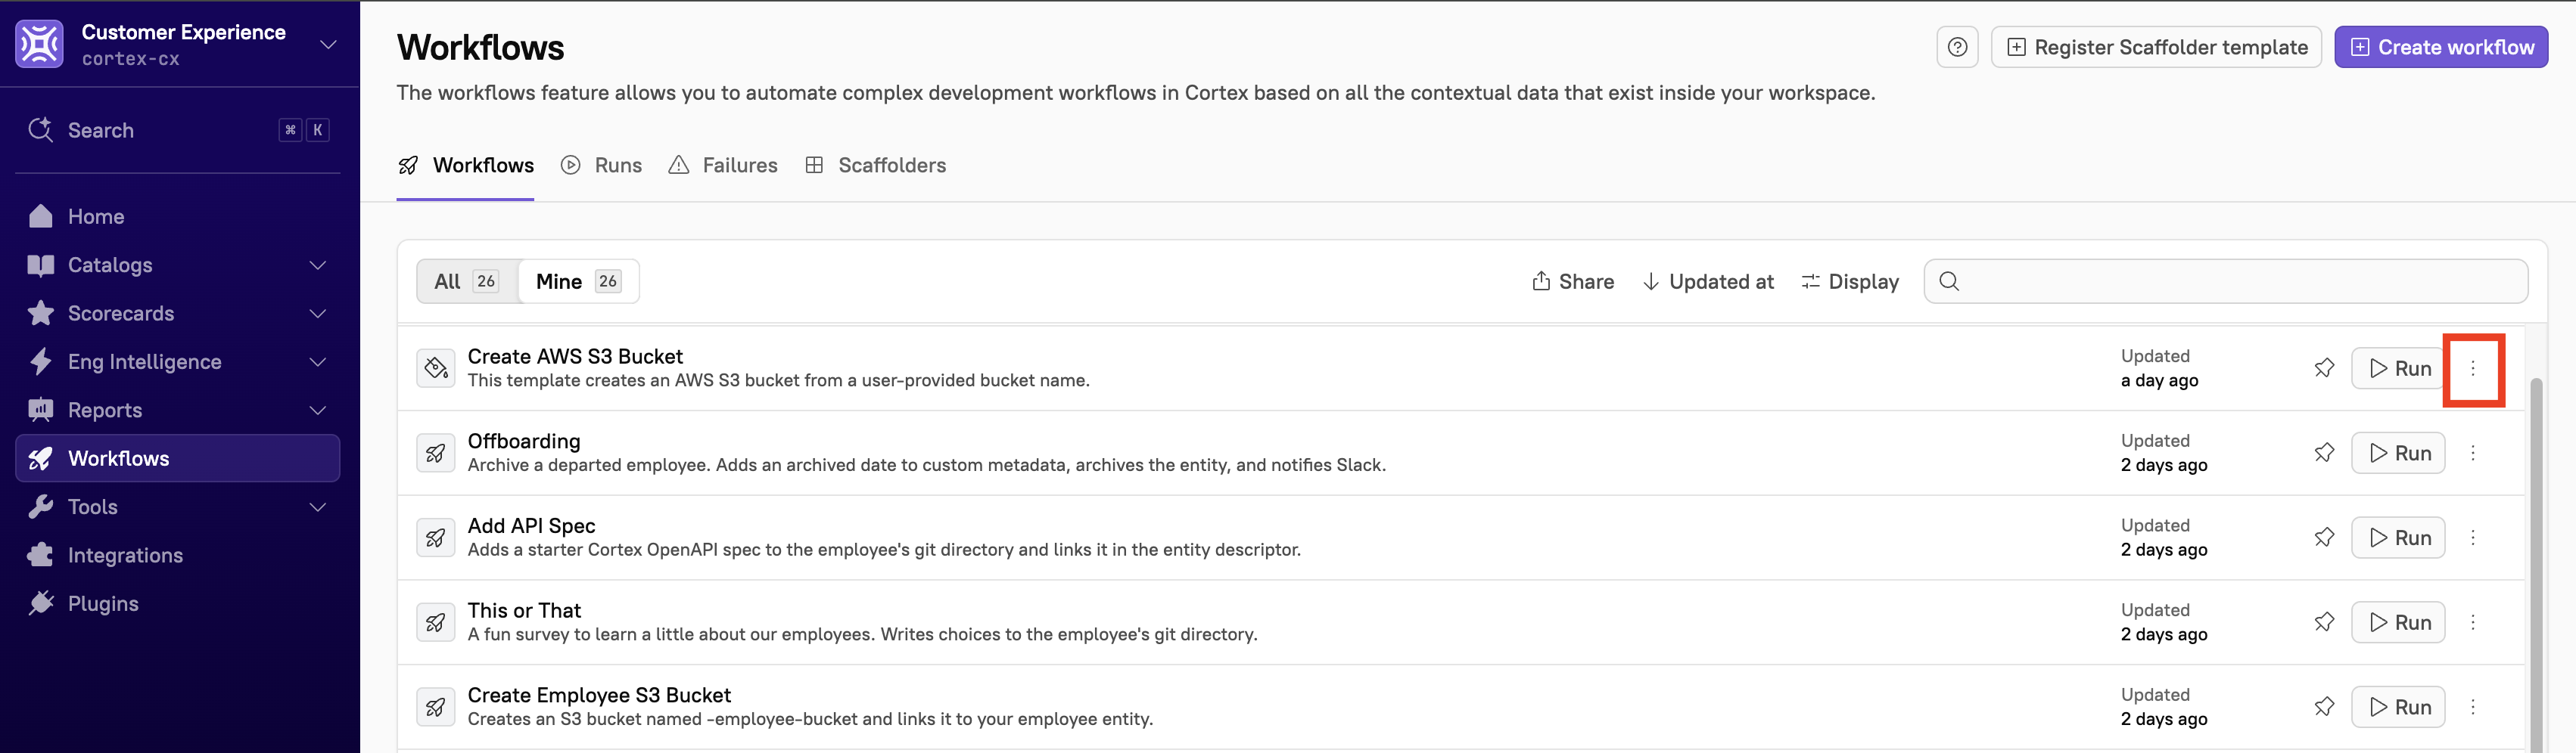
Task: Open more options for This or That
Action: [x=2473, y=622]
